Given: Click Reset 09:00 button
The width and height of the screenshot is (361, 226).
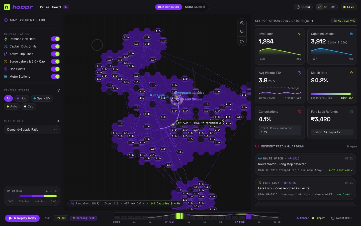Looking at the screenshot, I should (342, 218).
